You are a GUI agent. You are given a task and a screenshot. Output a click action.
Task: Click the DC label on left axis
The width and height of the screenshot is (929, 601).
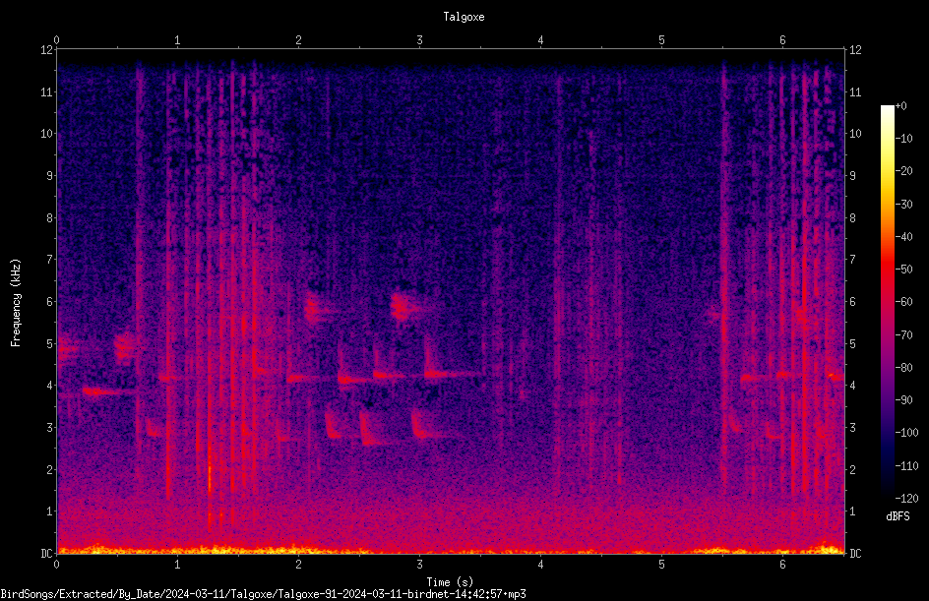47,553
